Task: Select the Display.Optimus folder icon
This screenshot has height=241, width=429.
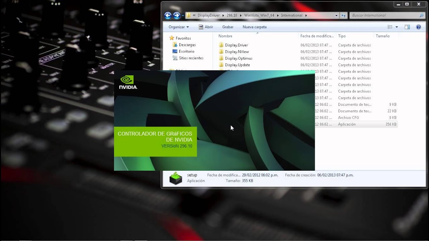Action: coord(221,58)
